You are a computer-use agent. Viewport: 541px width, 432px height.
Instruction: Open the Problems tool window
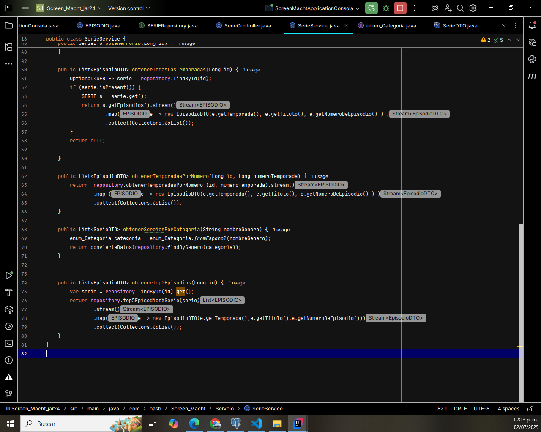tap(9, 360)
